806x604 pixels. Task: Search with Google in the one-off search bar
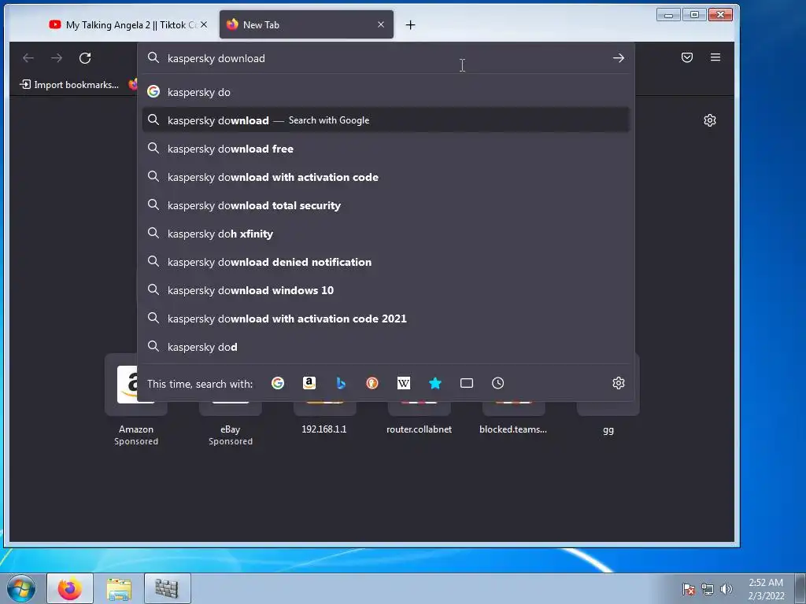(x=278, y=383)
